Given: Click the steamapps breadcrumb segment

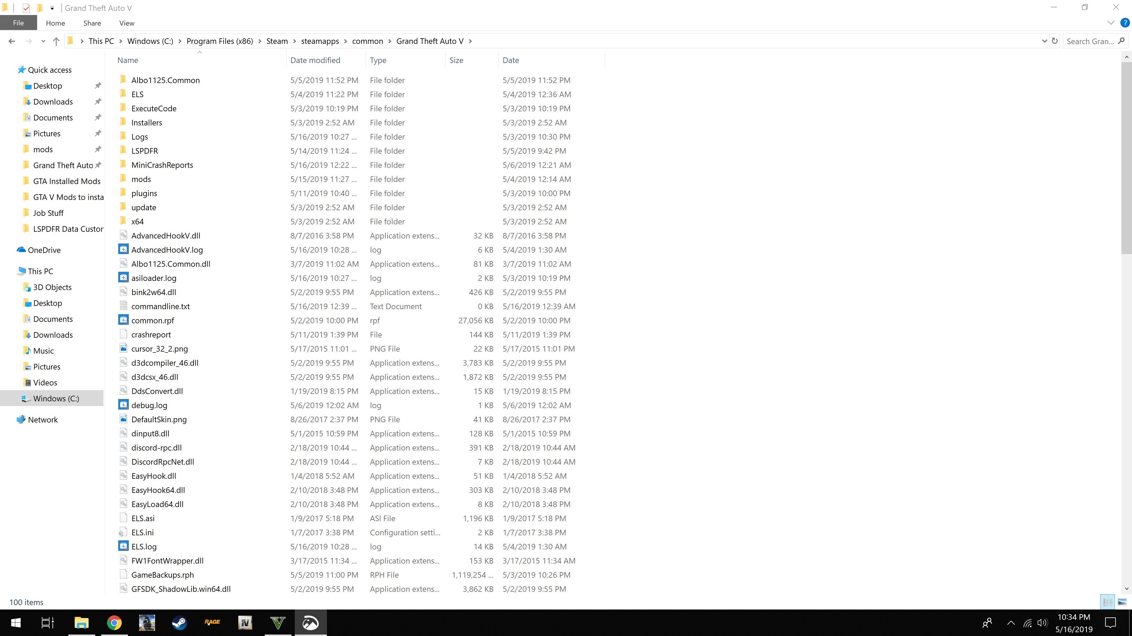Looking at the screenshot, I should click(x=320, y=41).
